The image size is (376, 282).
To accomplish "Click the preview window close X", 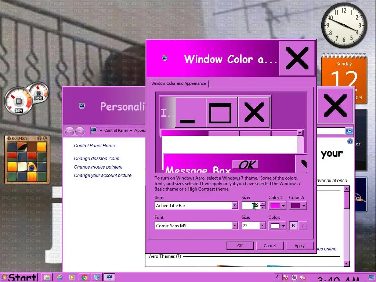I will [x=254, y=112].
